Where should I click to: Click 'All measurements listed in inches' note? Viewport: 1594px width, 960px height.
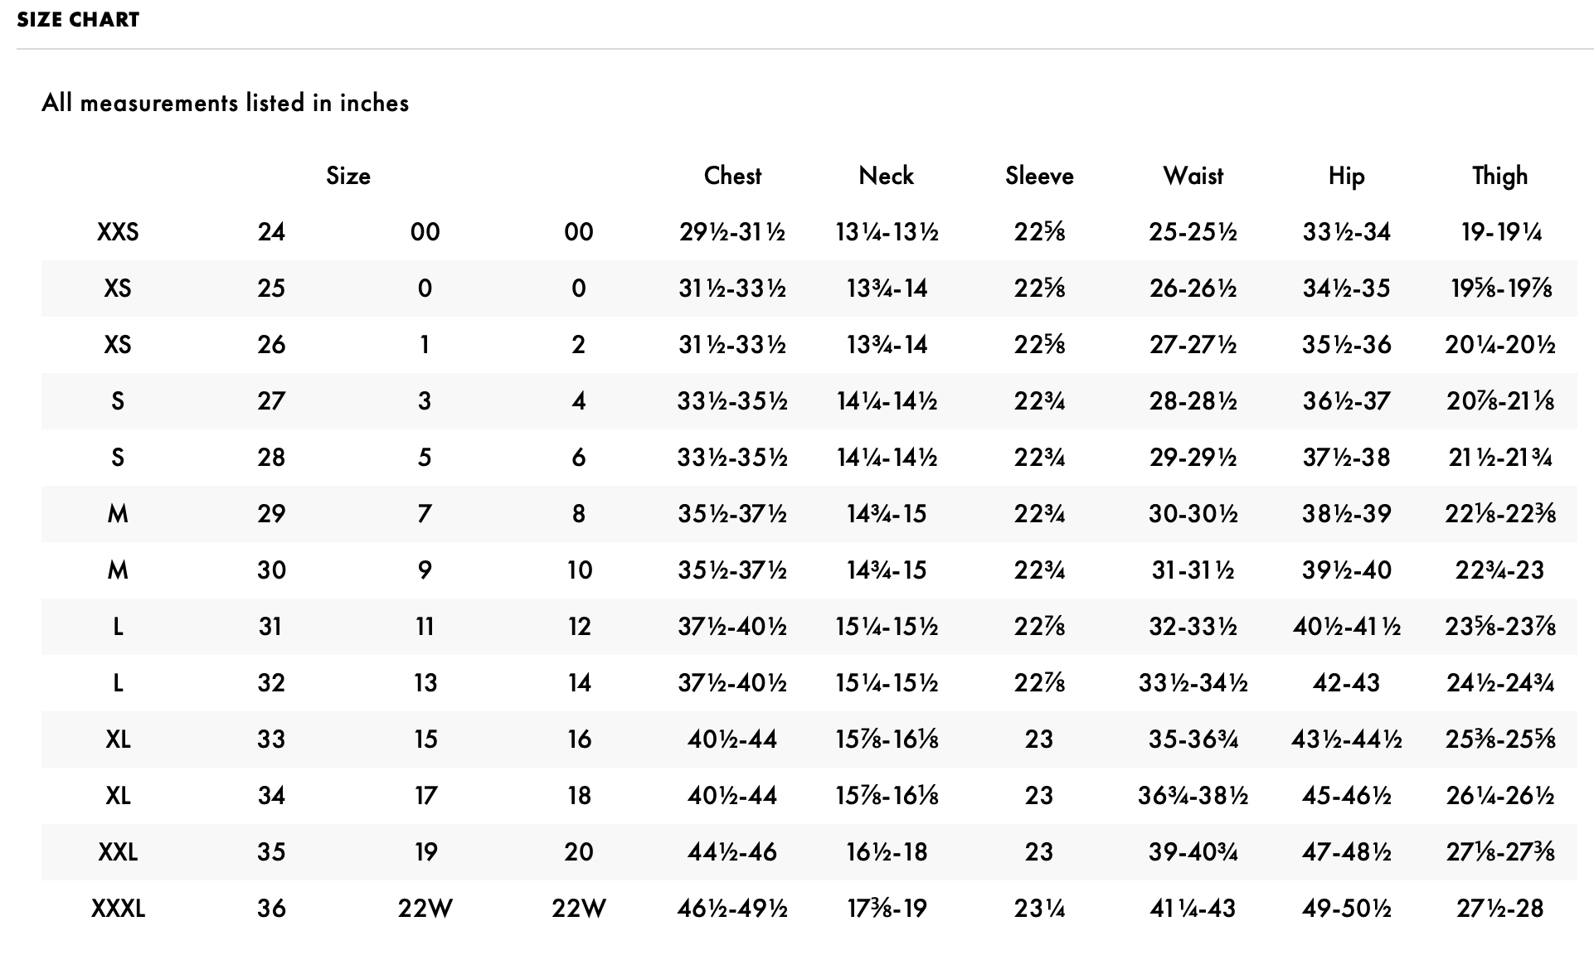225,103
